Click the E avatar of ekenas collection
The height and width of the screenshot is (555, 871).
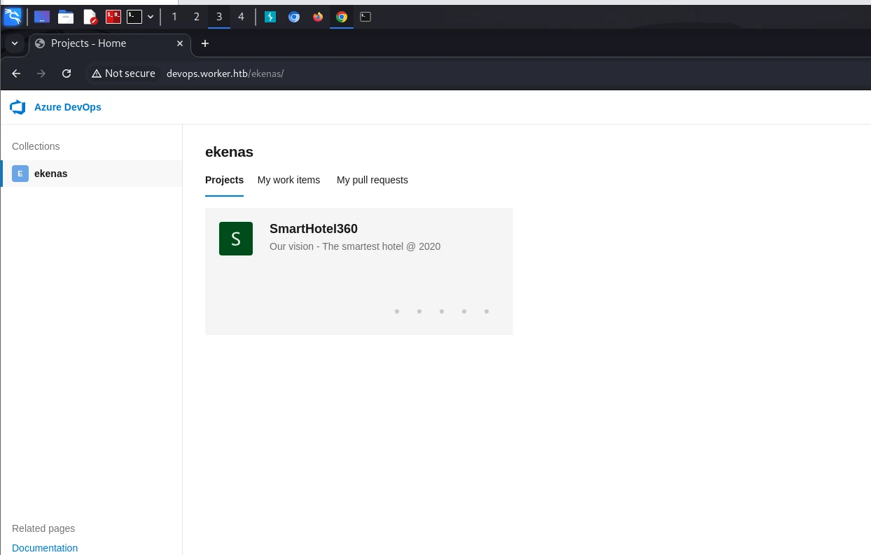point(20,174)
